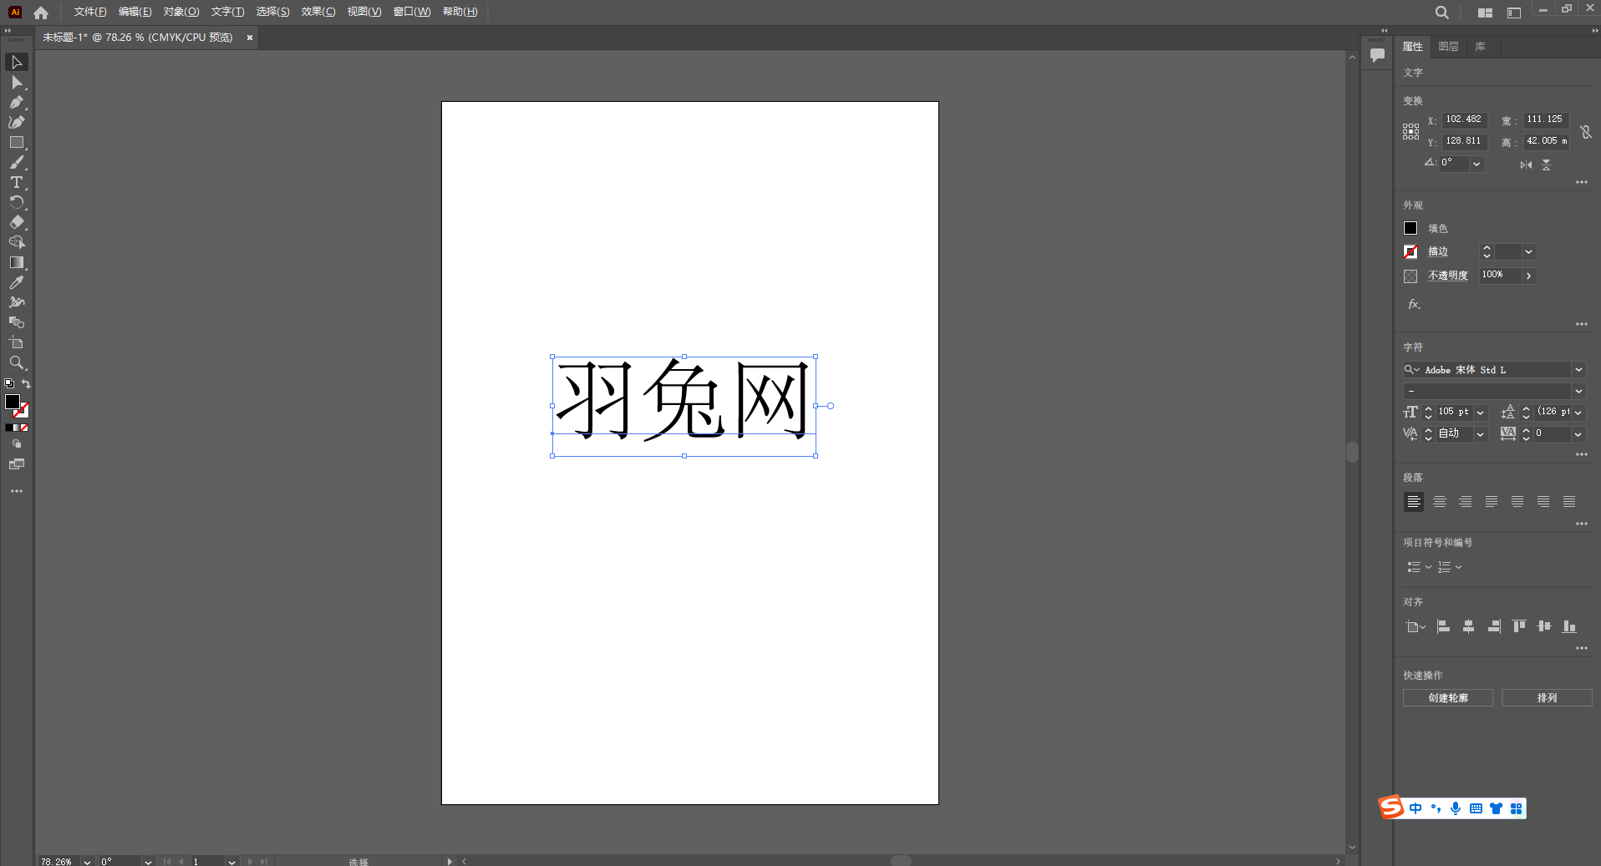Viewport: 1601px width, 866px height.
Task: Open the 效果 menu
Action: pyautogui.click(x=318, y=12)
